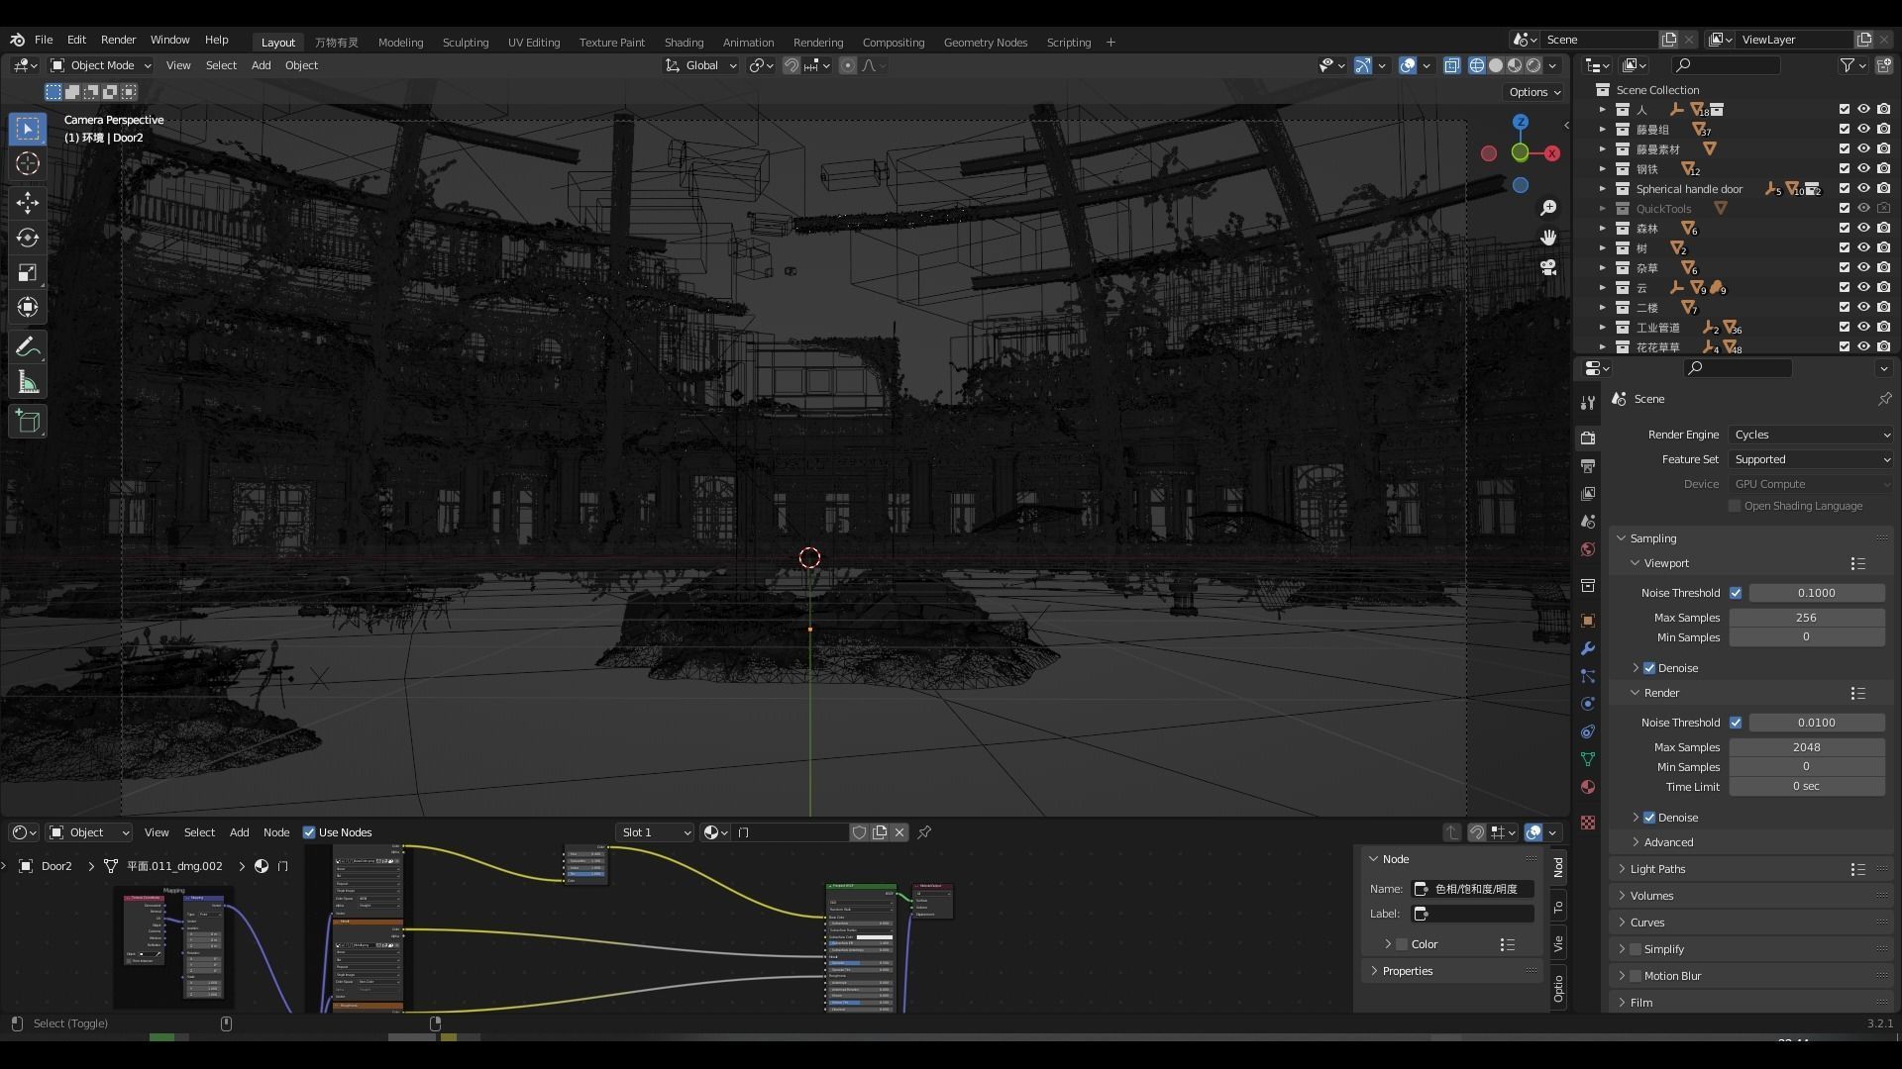This screenshot has width=1902, height=1069.
Task: Open the Render Engine dropdown
Action: (x=1811, y=435)
